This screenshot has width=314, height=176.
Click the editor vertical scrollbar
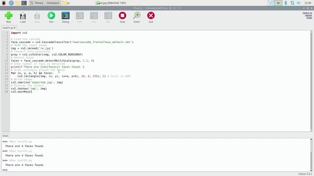311,81
